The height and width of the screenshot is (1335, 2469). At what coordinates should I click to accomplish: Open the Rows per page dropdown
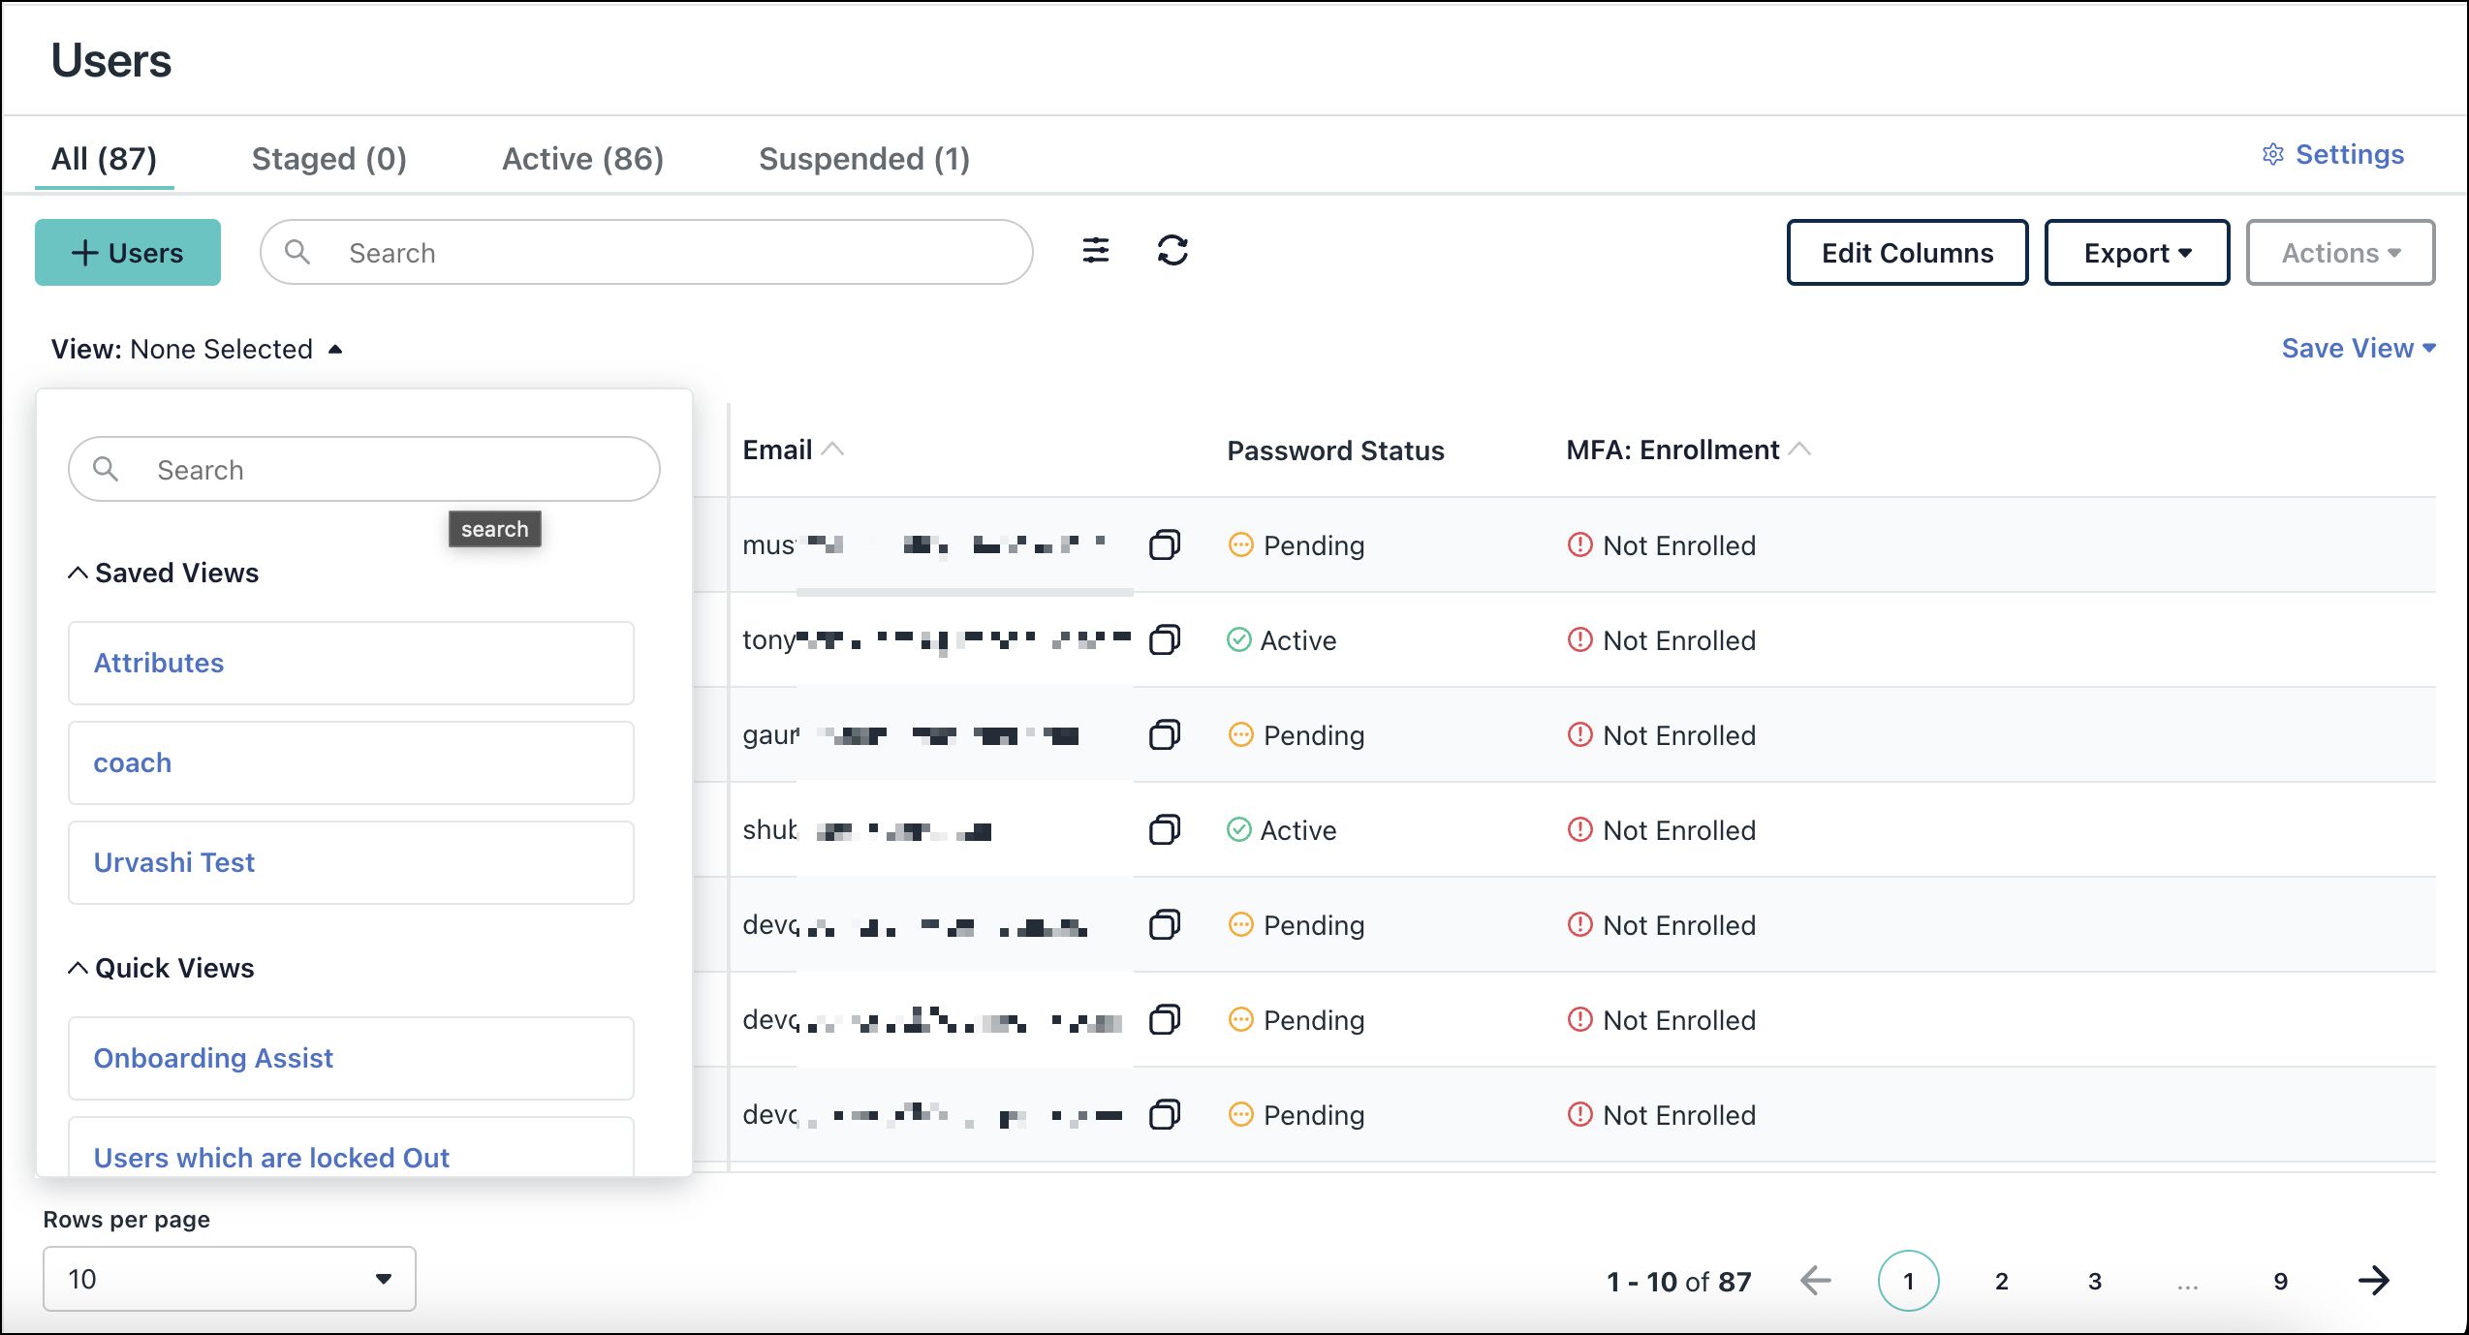229,1279
